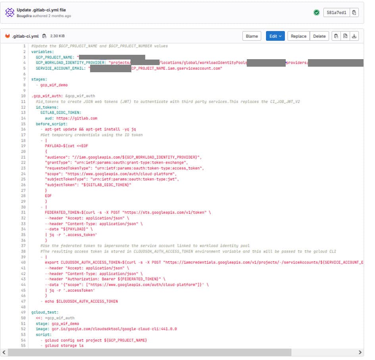
Task: Visit Bougdira's author profile
Action: [24, 15]
